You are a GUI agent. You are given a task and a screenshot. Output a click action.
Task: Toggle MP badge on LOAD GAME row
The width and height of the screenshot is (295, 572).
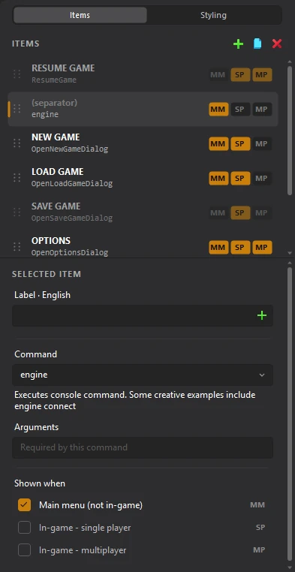click(x=261, y=179)
